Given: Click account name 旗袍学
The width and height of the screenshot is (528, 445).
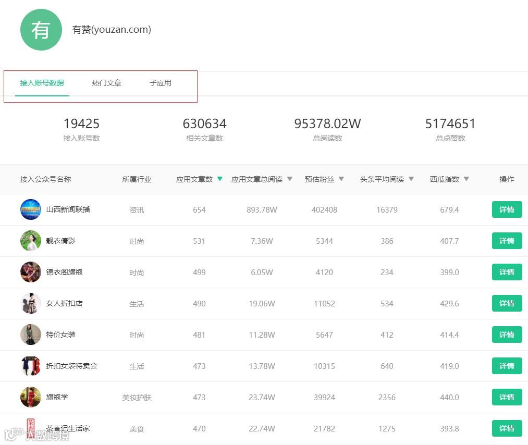Looking at the screenshot, I should (57, 397).
